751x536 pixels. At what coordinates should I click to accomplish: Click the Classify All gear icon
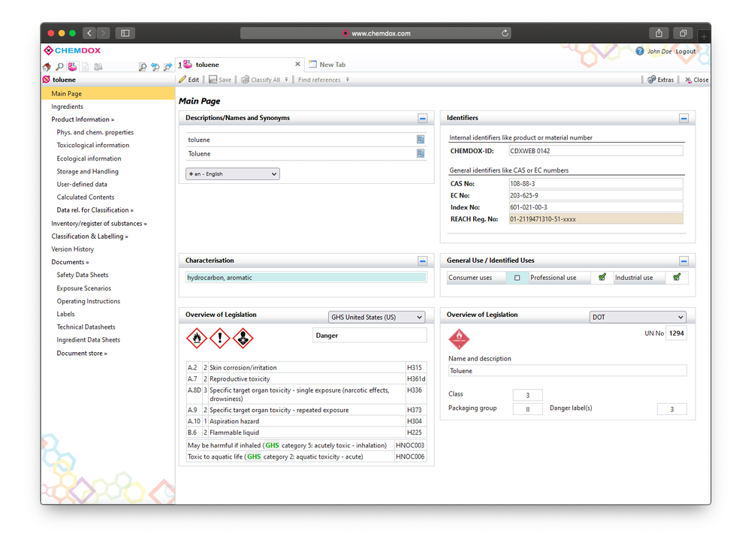pos(245,80)
